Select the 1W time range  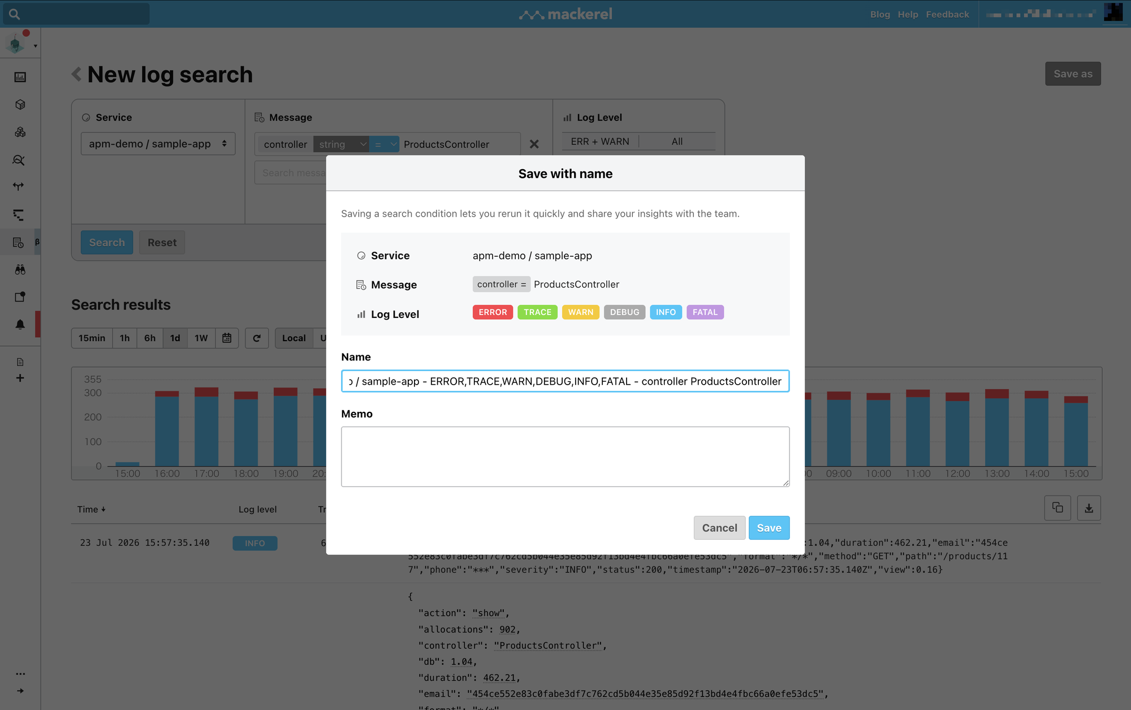coord(201,338)
